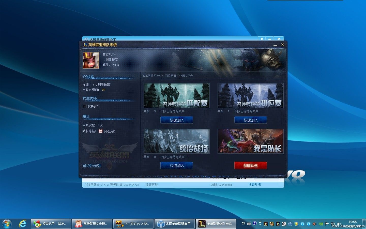Image resolution: width=366 pixels, height=229 pixels.
Task: Click 检查更新 in the 多玩盒子 window
Action: pyautogui.click(x=152, y=185)
